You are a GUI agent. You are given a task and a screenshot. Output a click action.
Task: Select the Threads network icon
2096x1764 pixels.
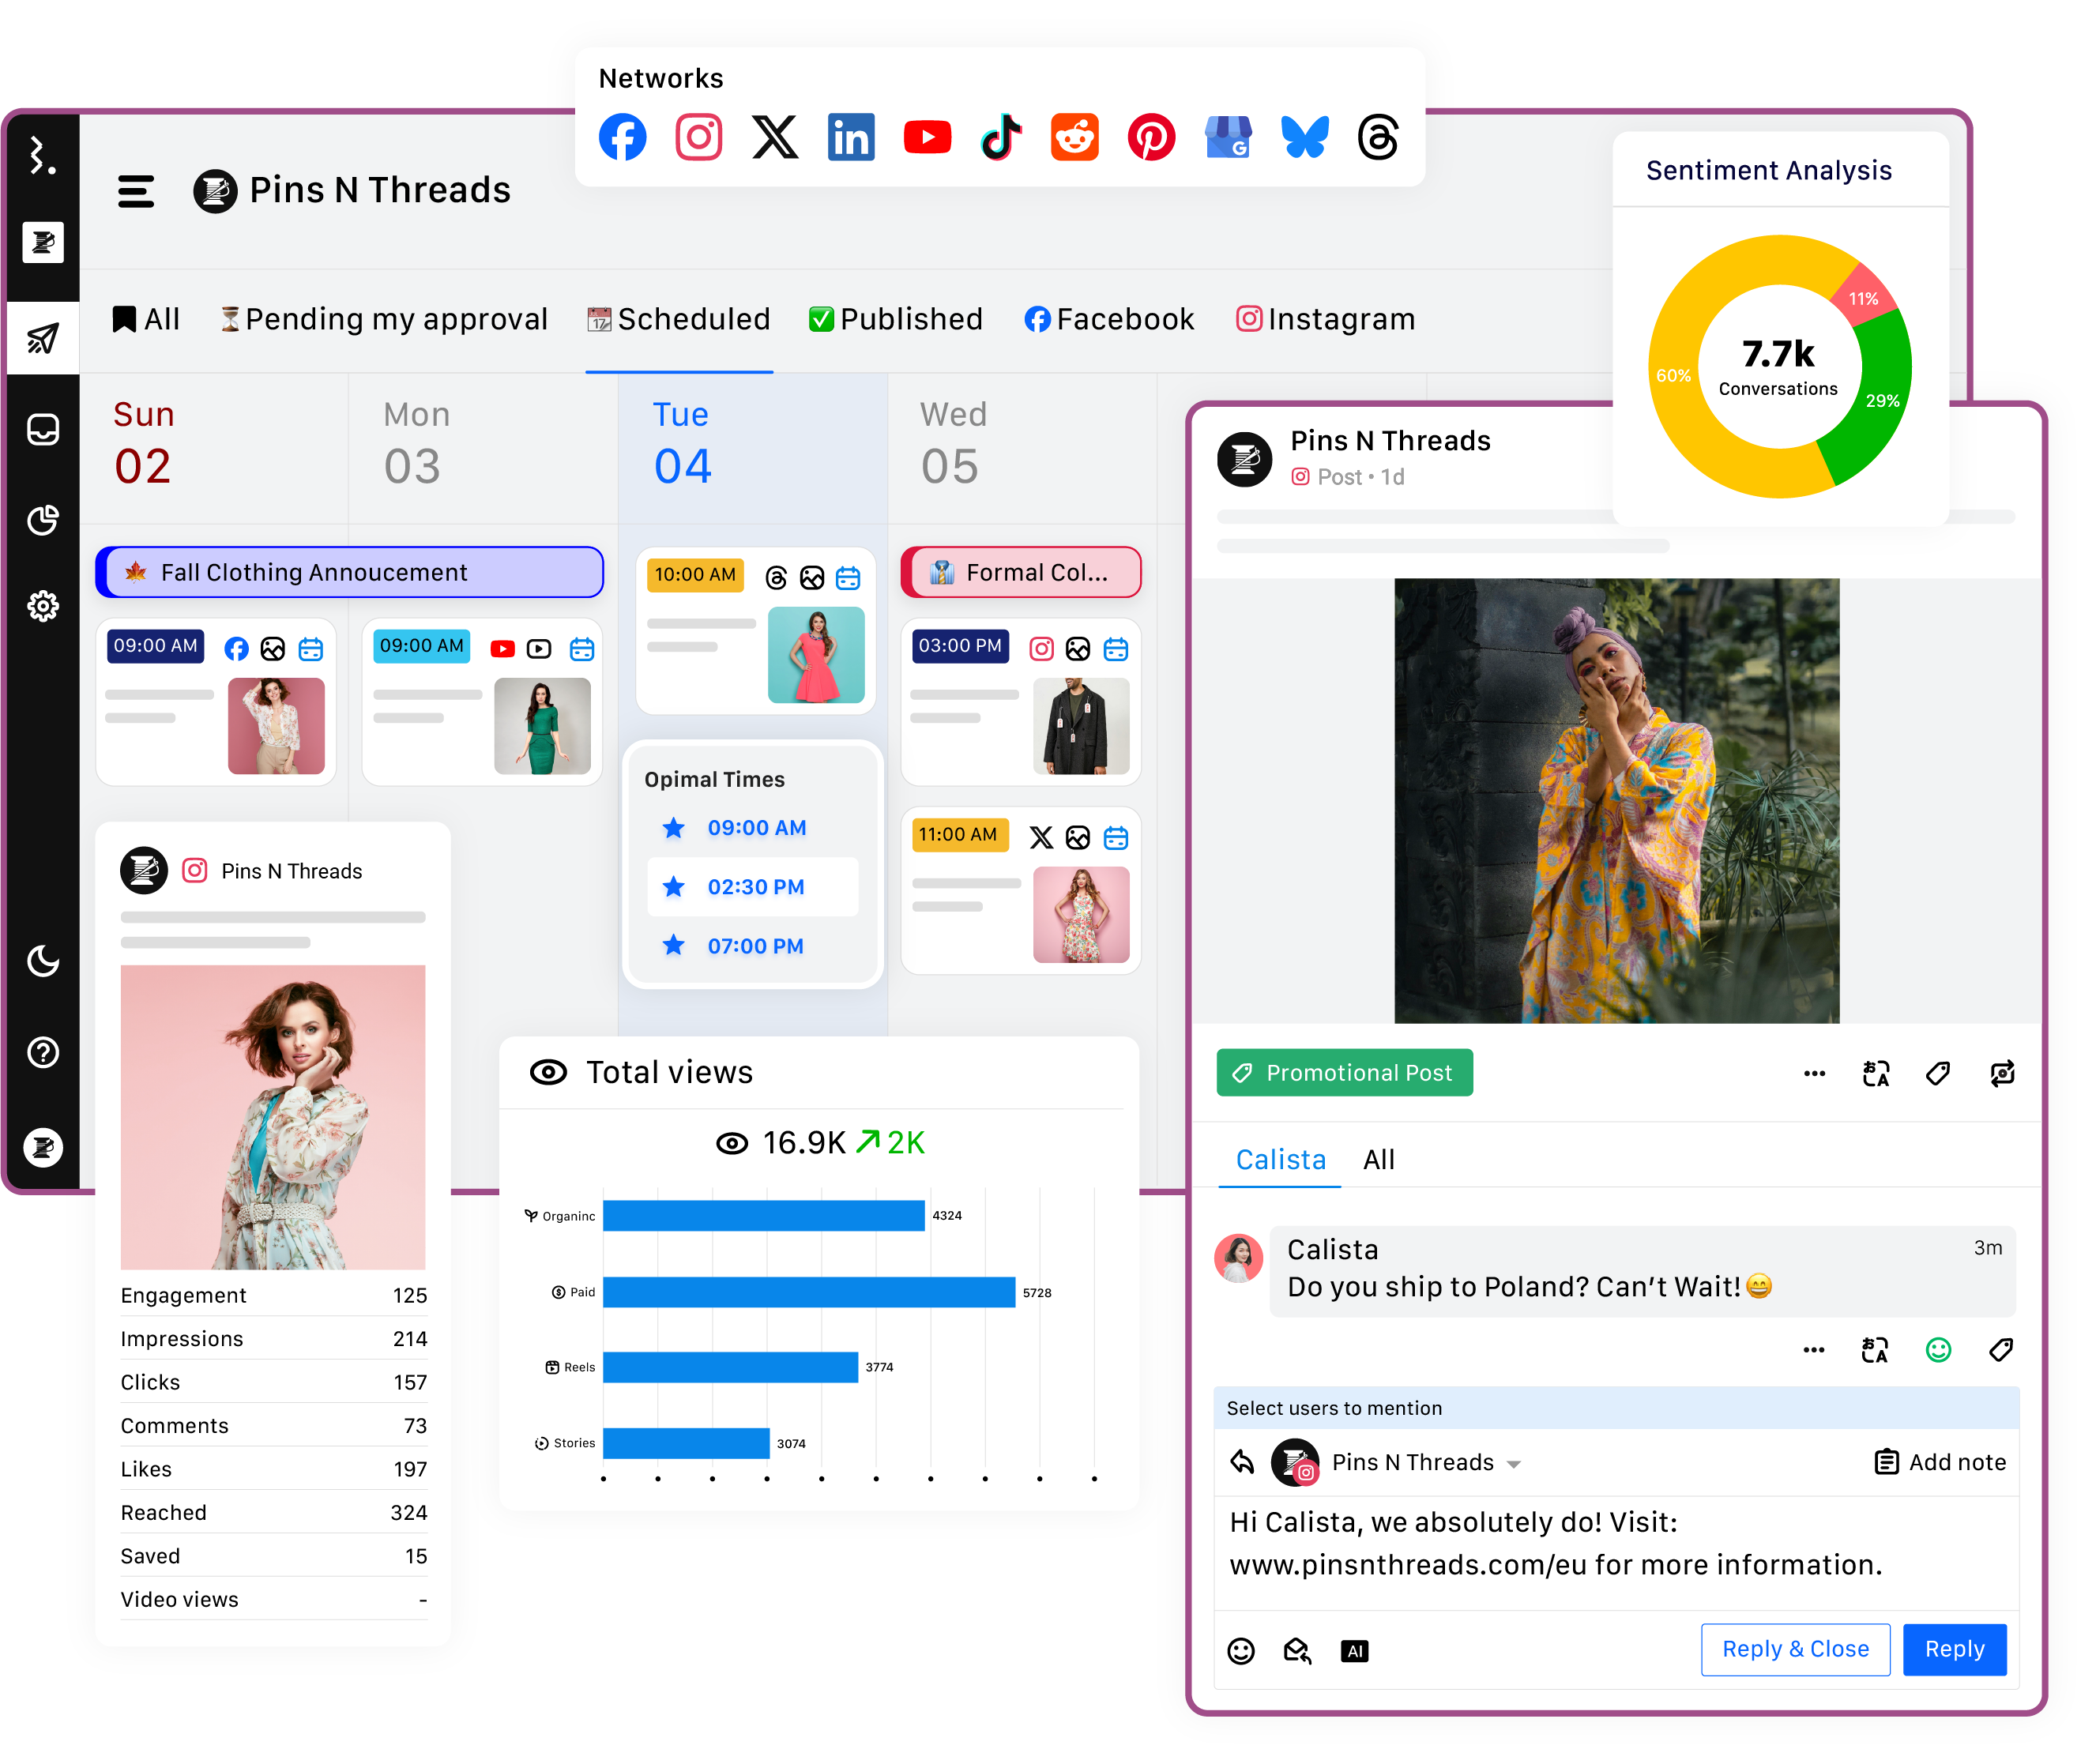(x=1378, y=137)
